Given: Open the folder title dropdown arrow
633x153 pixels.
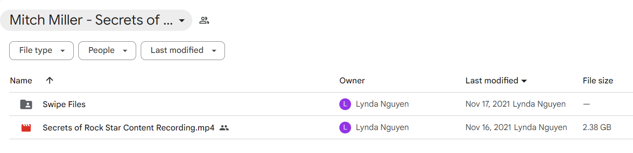Looking at the screenshot, I should pos(181,20).
